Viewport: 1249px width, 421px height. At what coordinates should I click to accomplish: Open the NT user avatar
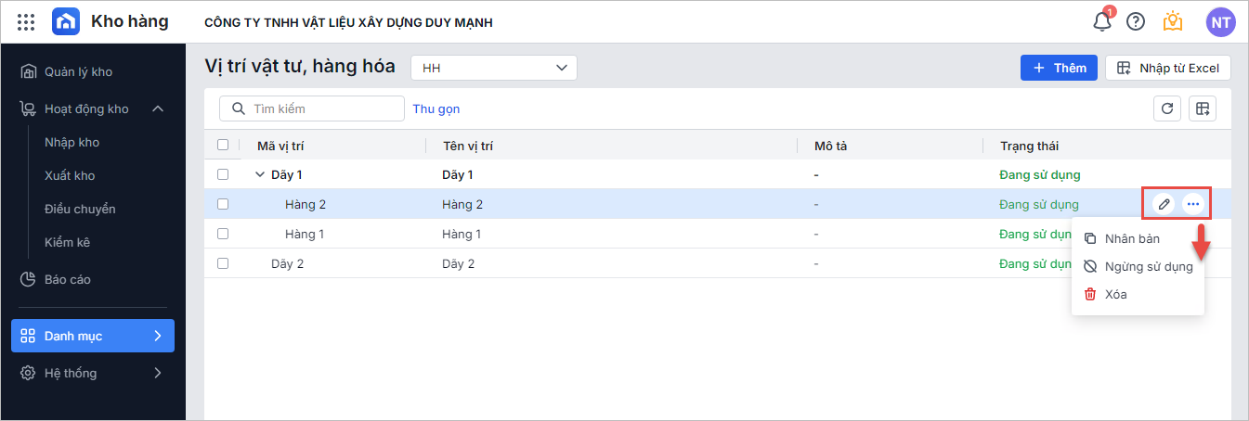point(1220,21)
